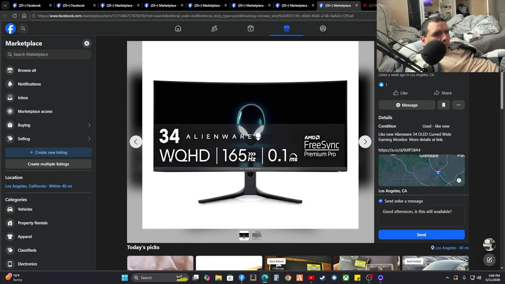This screenshot has height=284, width=505.
Task: Open Task View from the taskbar
Action: [196, 278]
